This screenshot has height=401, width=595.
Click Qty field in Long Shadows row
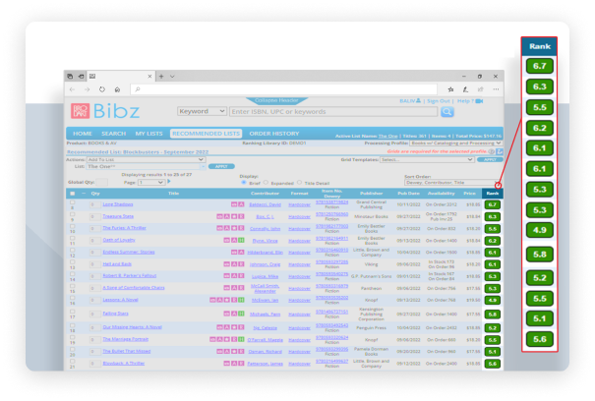pyautogui.click(x=93, y=205)
